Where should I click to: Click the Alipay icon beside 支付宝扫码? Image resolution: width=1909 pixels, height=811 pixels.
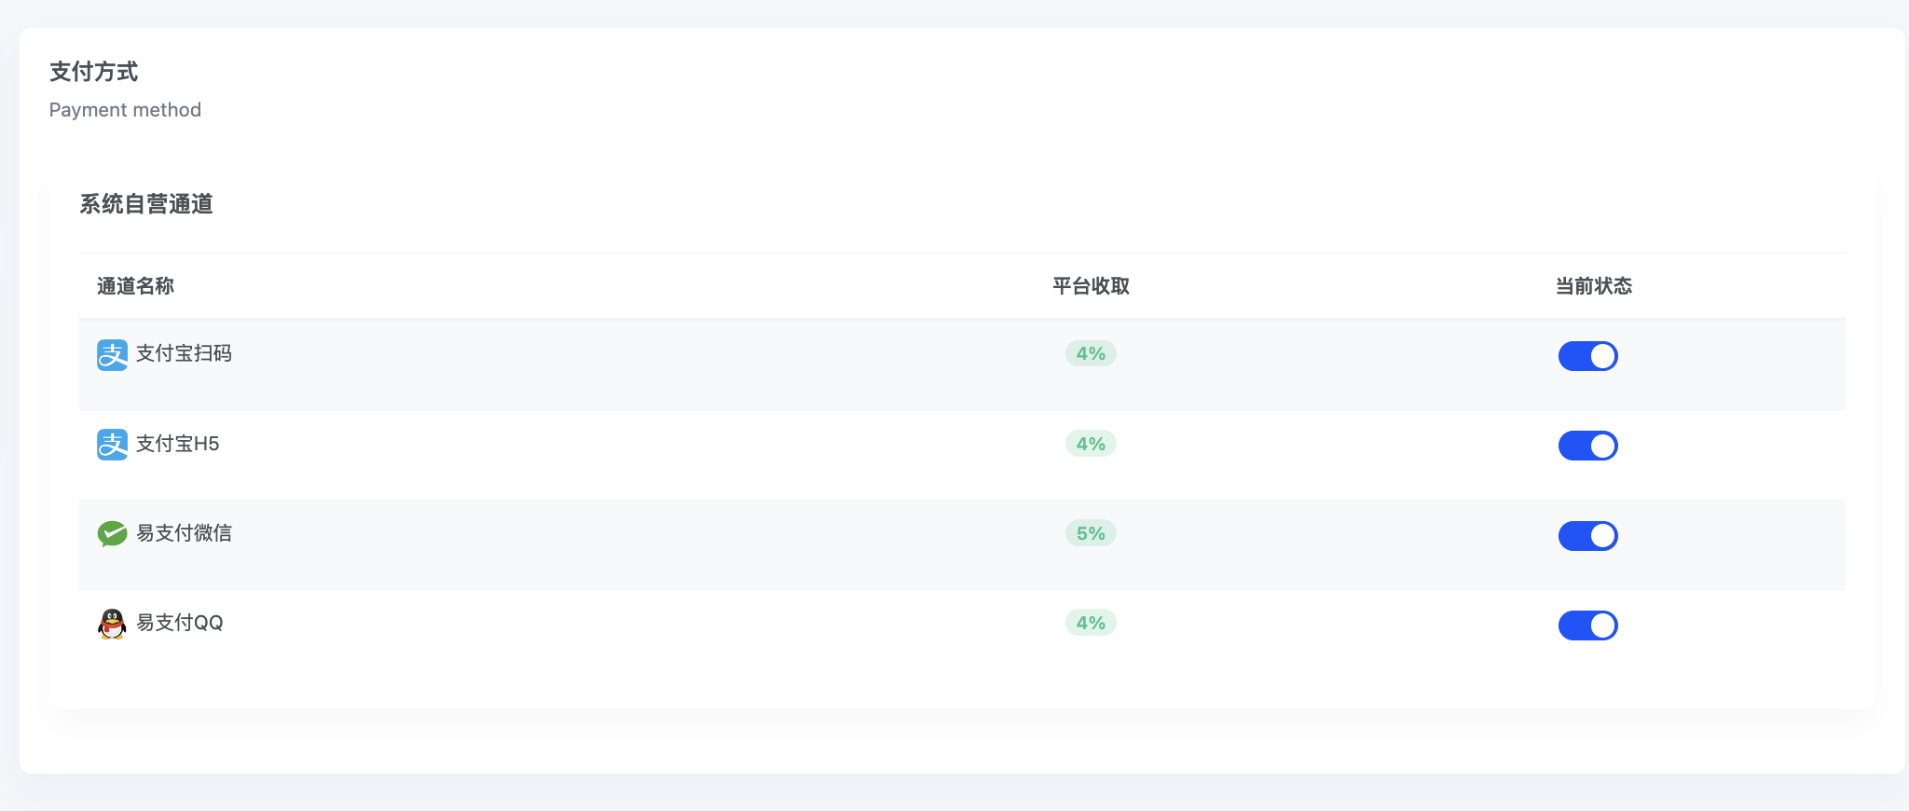point(112,355)
